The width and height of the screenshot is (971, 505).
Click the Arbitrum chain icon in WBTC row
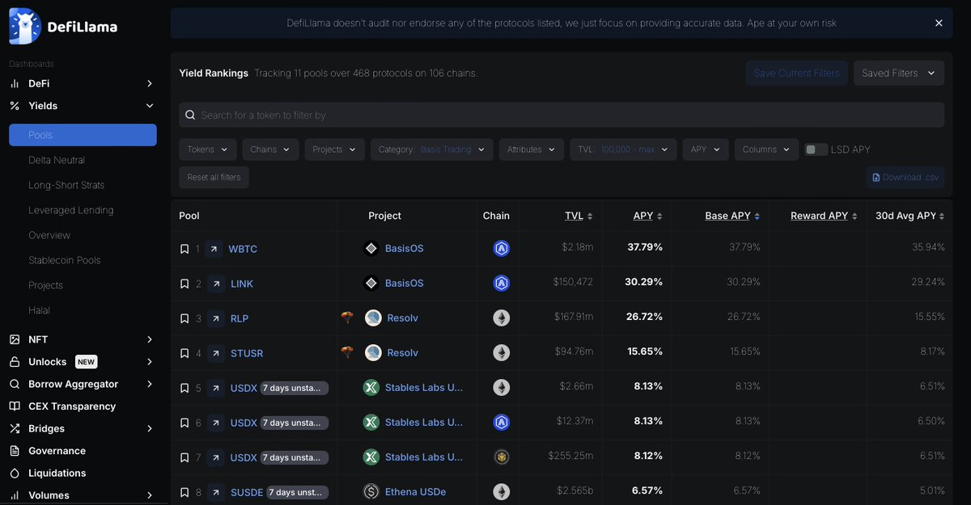coord(502,249)
